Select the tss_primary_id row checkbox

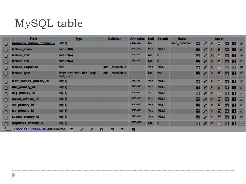tap(6, 111)
